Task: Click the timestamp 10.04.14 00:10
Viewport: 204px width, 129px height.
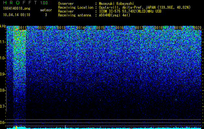Action: (17, 15)
